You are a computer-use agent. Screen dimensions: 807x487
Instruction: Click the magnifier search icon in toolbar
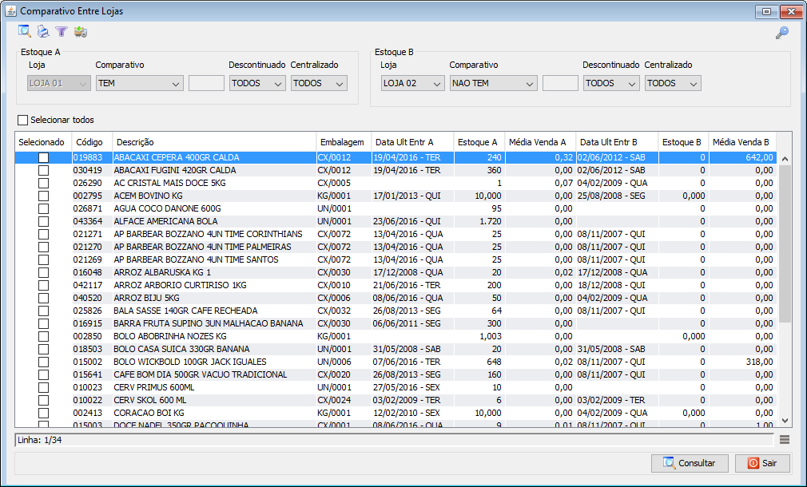click(24, 32)
